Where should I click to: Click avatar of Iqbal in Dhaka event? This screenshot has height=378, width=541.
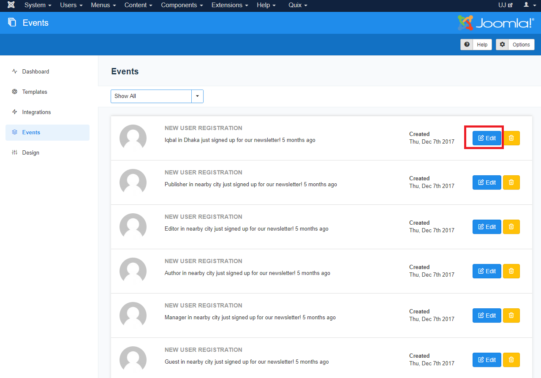tap(133, 138)
